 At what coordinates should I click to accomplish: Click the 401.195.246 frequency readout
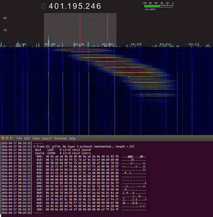75,6
